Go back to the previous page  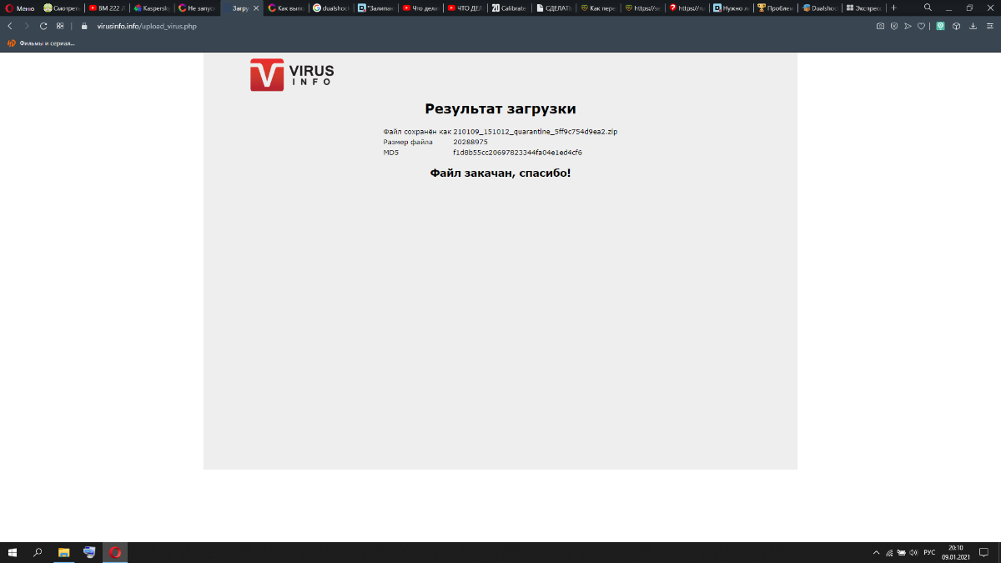click(10, 26)
